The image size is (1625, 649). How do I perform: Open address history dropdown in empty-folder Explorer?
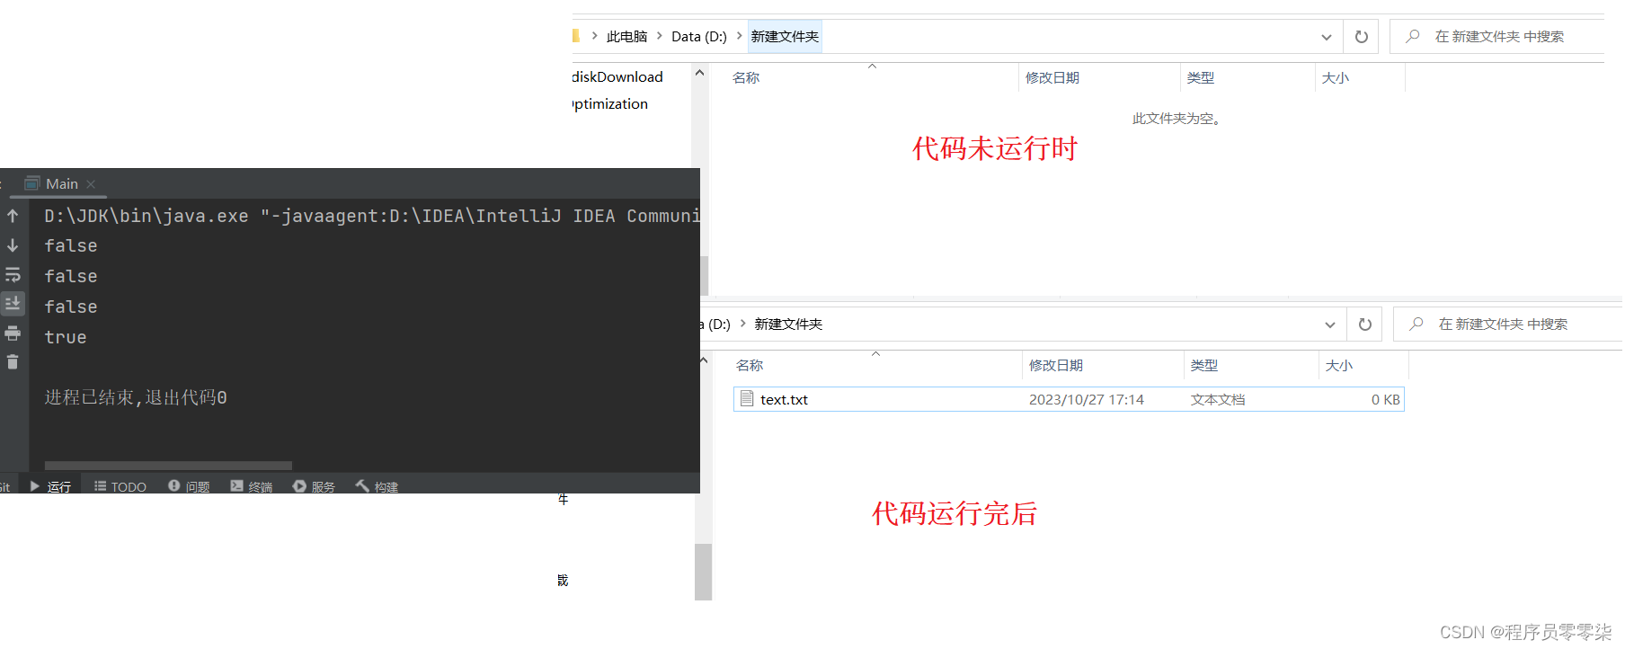pyautogui.click(x=1326, y=37)
